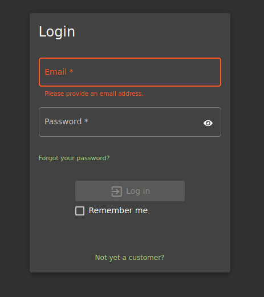
Task: Click the 'Log in' text on the button
Action: tap(138, 192)
